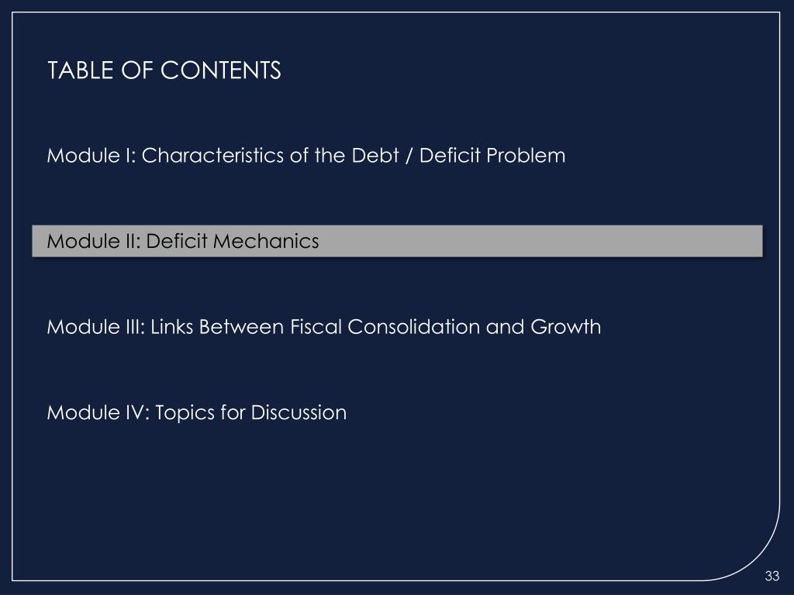794x595 pixels.
Task: Click the word "CONTENTS" in the title
Action: pos(221,70)
